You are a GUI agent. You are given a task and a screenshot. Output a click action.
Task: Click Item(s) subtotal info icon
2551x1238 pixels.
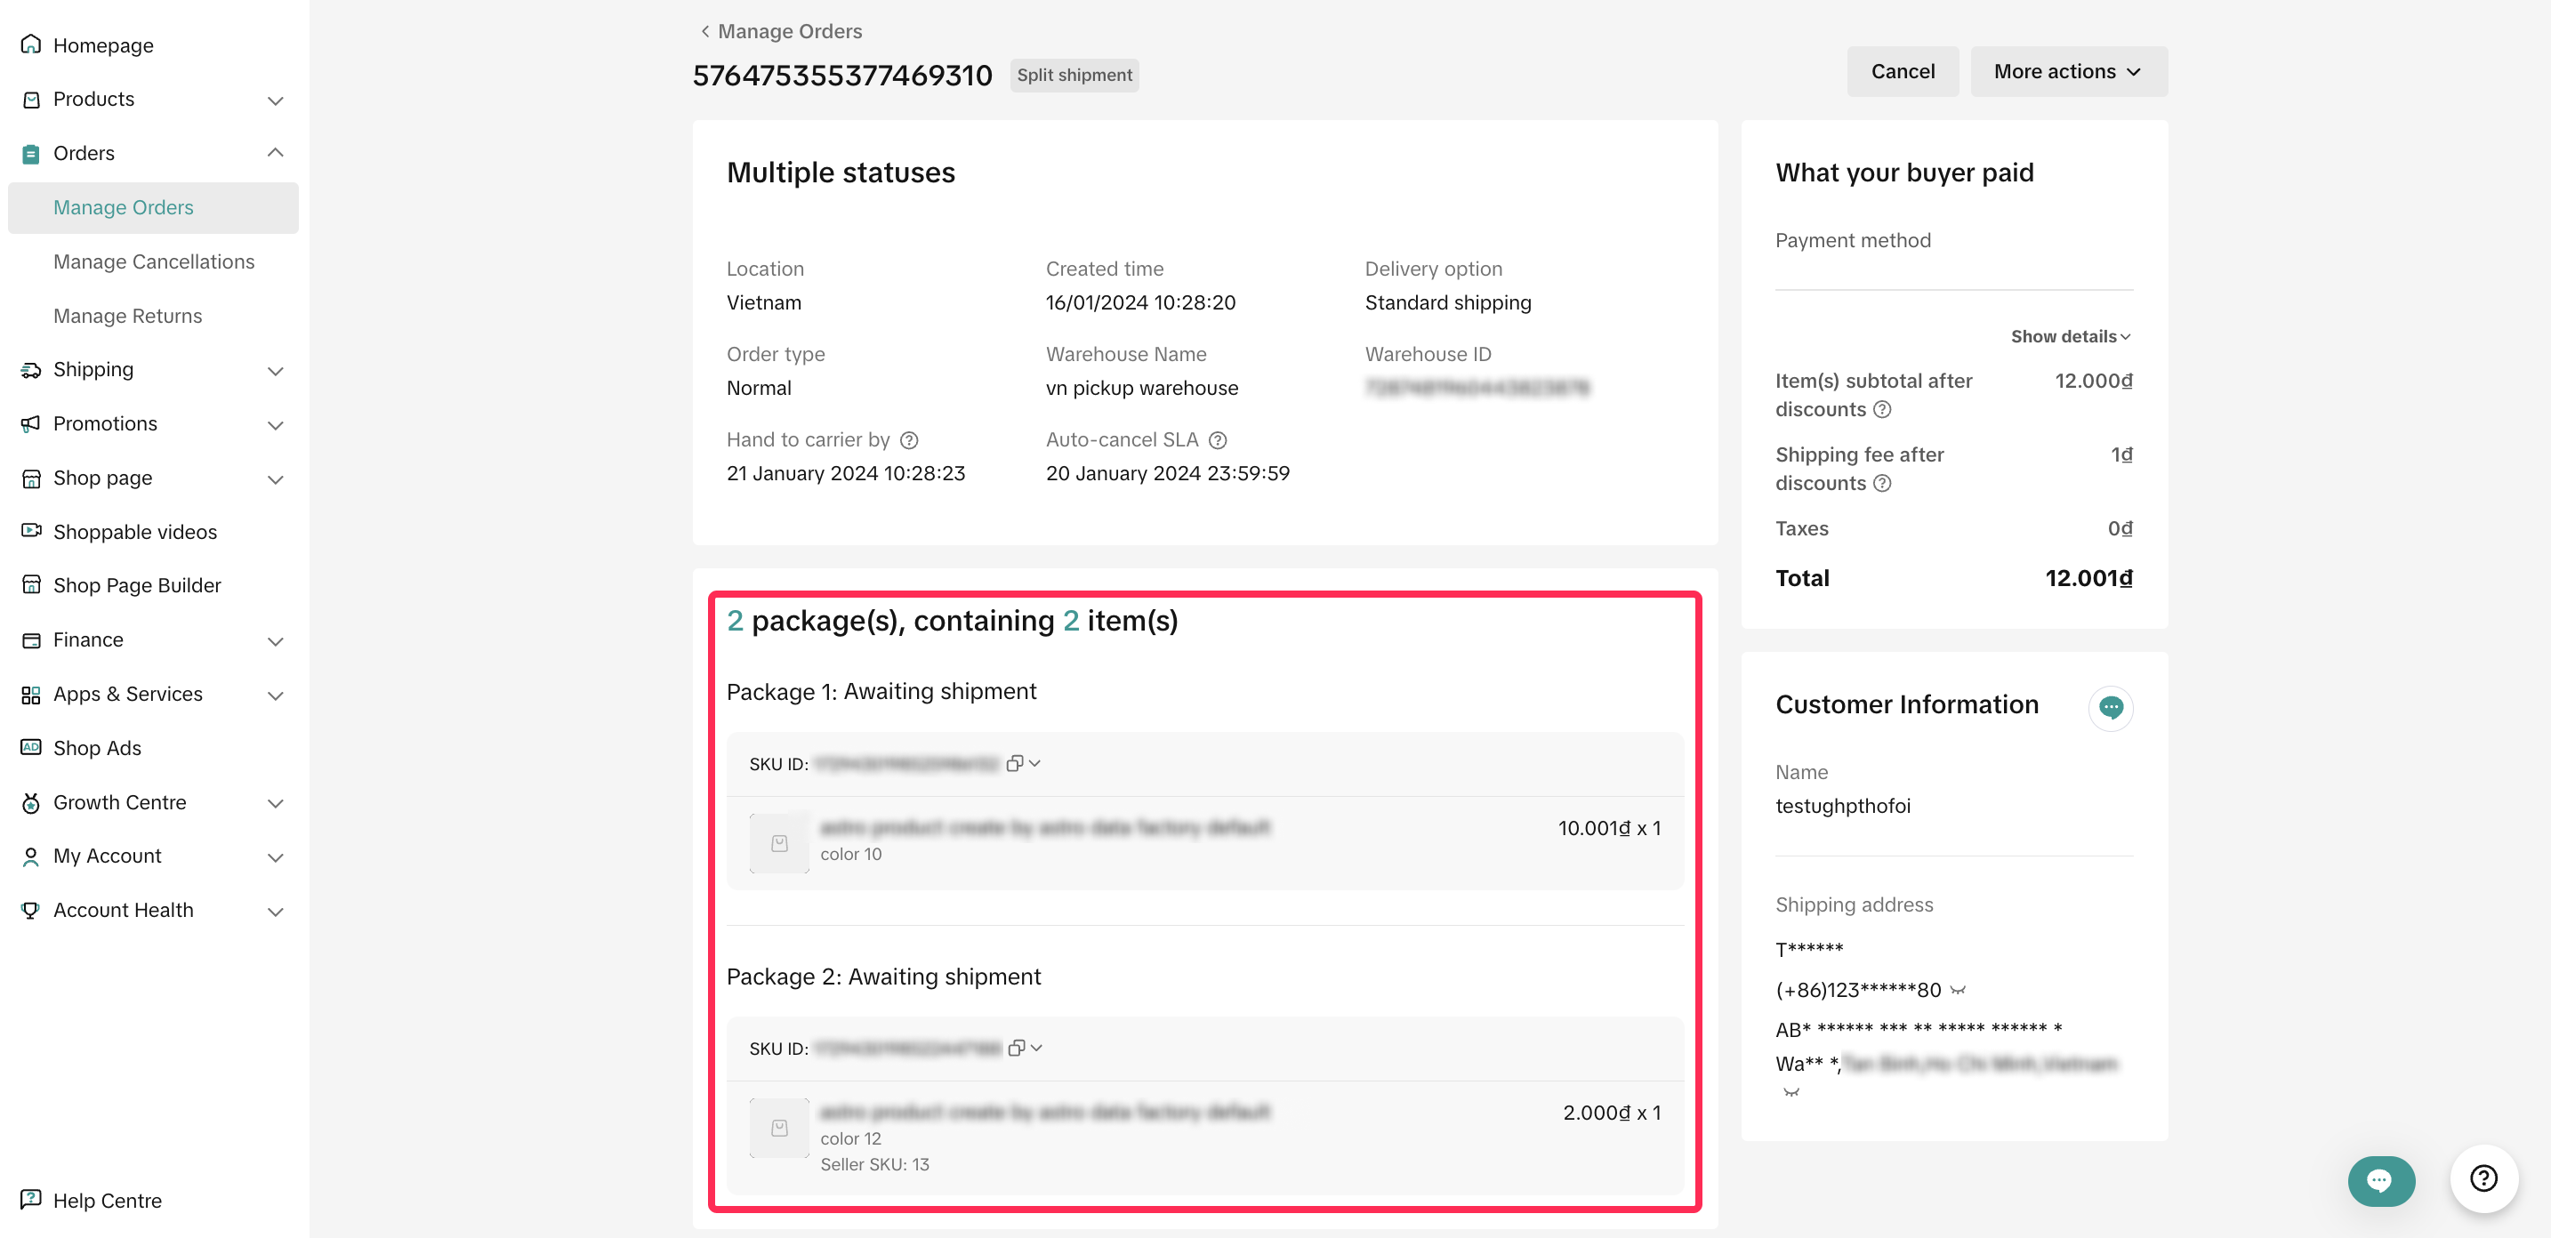tap(1881, 409)
